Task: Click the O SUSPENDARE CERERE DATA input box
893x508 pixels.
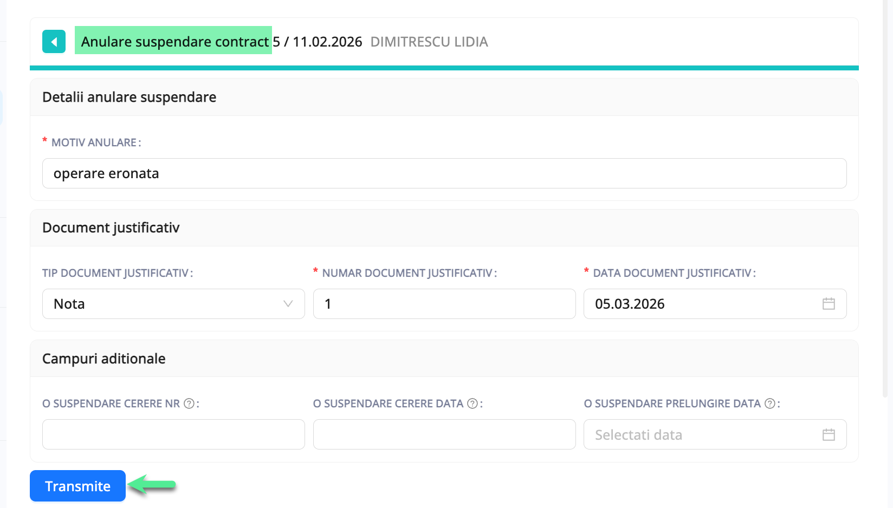Action: 444,434
